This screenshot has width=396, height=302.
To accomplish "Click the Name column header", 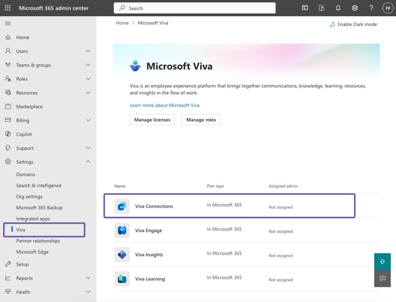I will tap(120, 186).
